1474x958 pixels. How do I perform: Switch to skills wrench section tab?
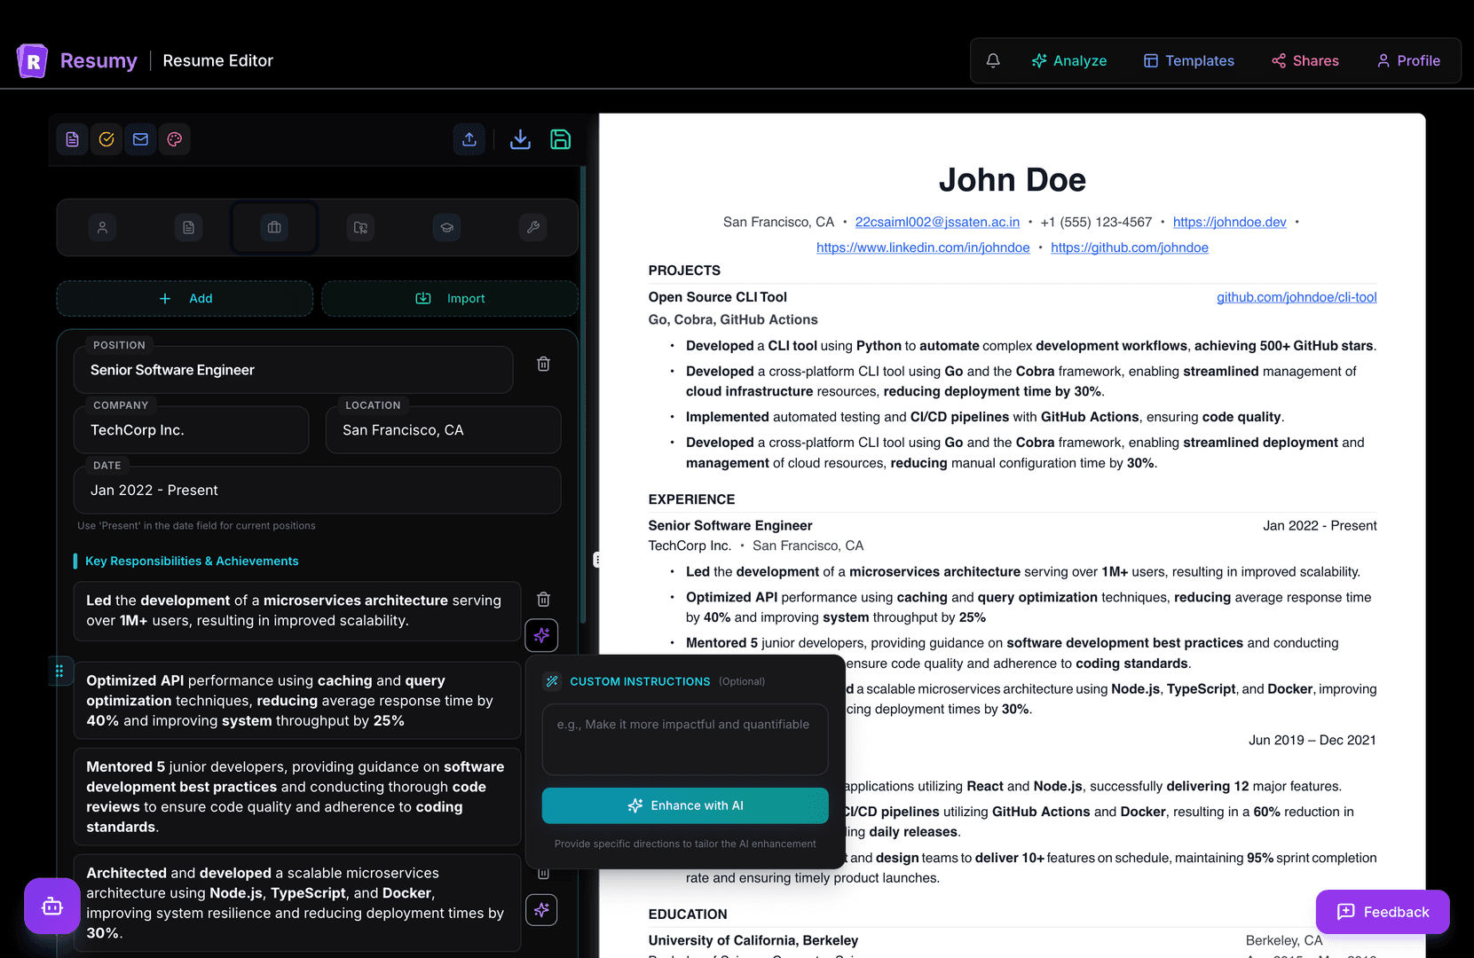[x=532, y=228]
